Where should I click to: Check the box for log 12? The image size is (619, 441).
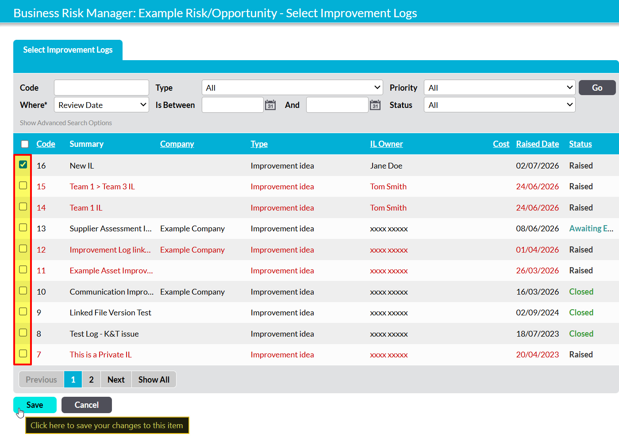click(23, 249)
